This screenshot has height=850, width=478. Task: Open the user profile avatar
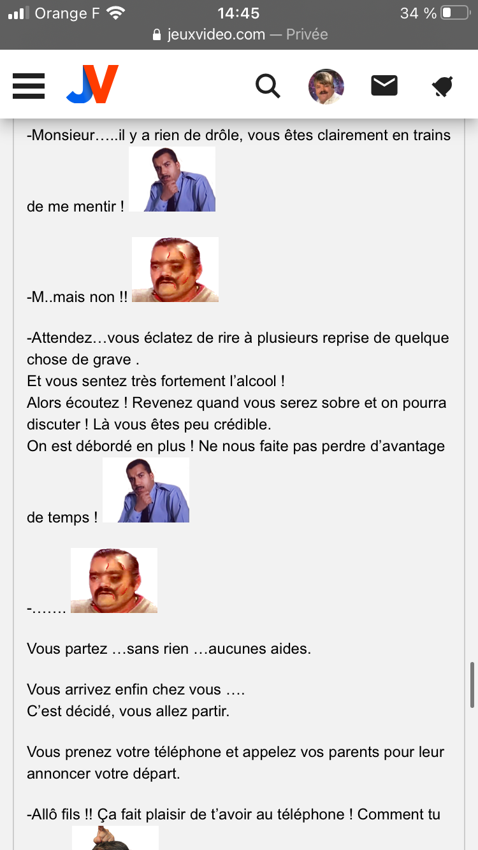[x=326, y=86]
